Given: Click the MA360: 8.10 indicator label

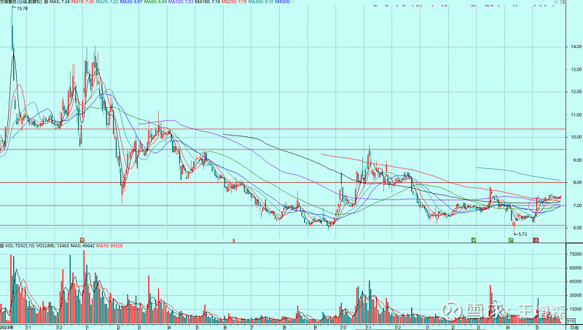Looking at the screenshot, I should click(x=261, y=2).
